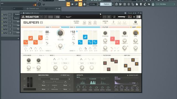
Task: Click the filter F tile
Action: pos(113,39)
